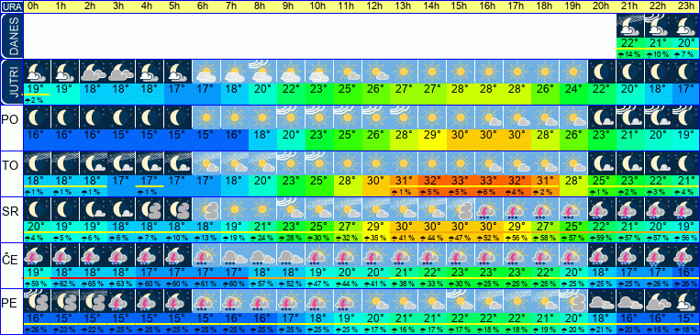
Task: Click the TO 16h precipitation 6 %
Action: pyautogui.click(x=488, y=192)
